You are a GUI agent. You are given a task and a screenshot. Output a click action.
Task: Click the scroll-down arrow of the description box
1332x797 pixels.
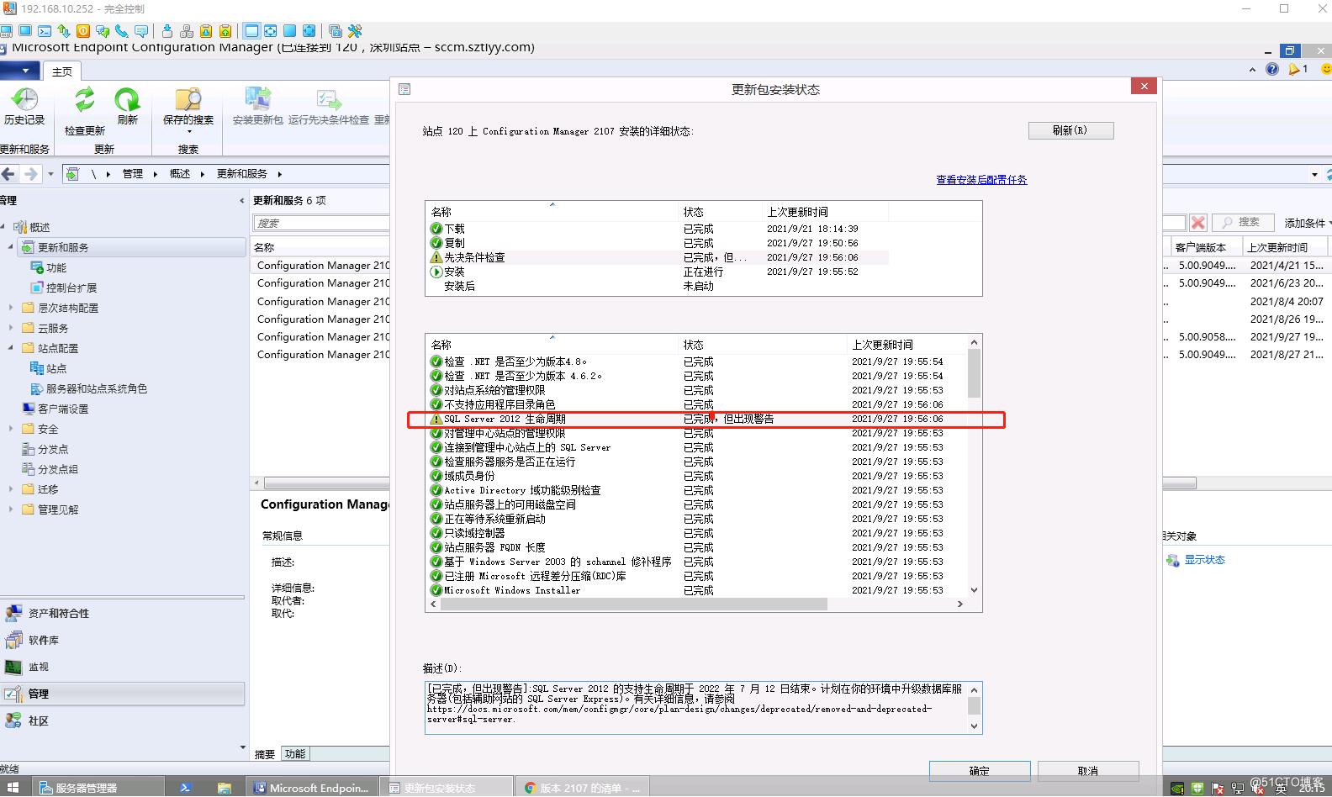click(974, 726)
